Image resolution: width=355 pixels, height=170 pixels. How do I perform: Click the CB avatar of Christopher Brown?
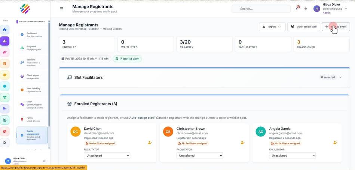point(168,132)
